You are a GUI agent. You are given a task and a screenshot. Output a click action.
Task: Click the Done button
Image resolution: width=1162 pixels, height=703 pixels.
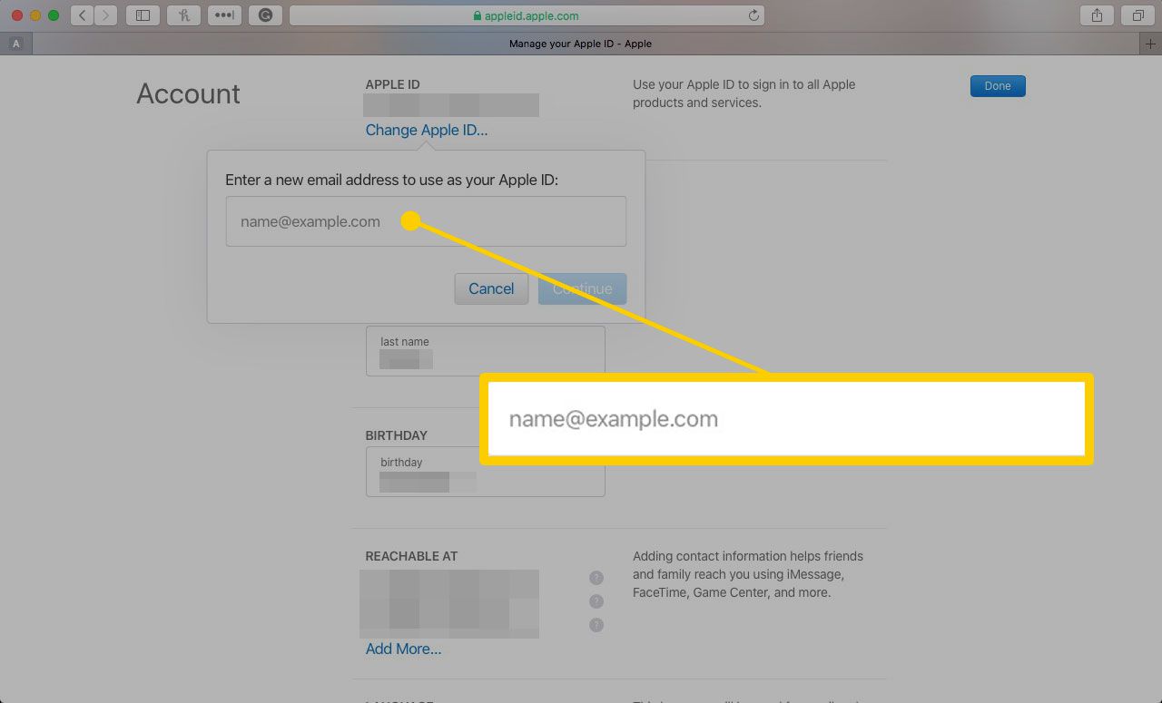998,86
